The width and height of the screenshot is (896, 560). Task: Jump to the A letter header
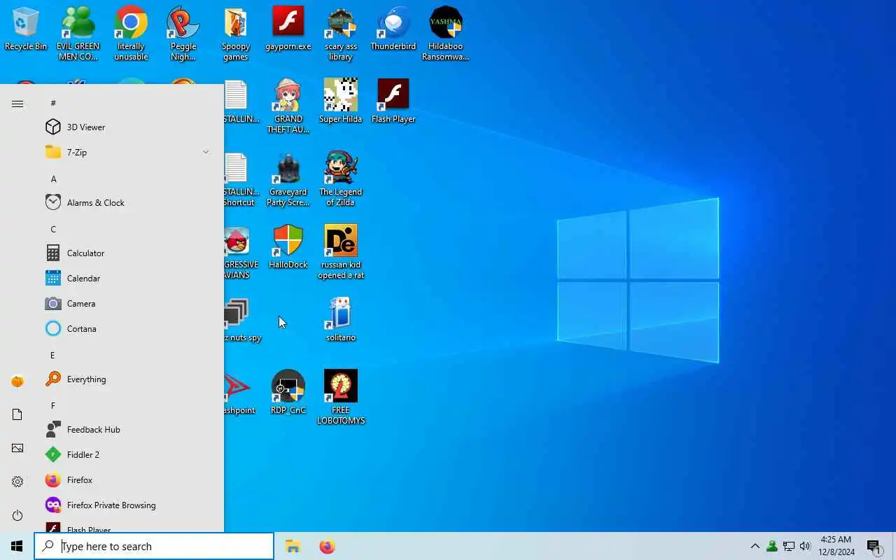pyautogui.click(x=53, y=178)
